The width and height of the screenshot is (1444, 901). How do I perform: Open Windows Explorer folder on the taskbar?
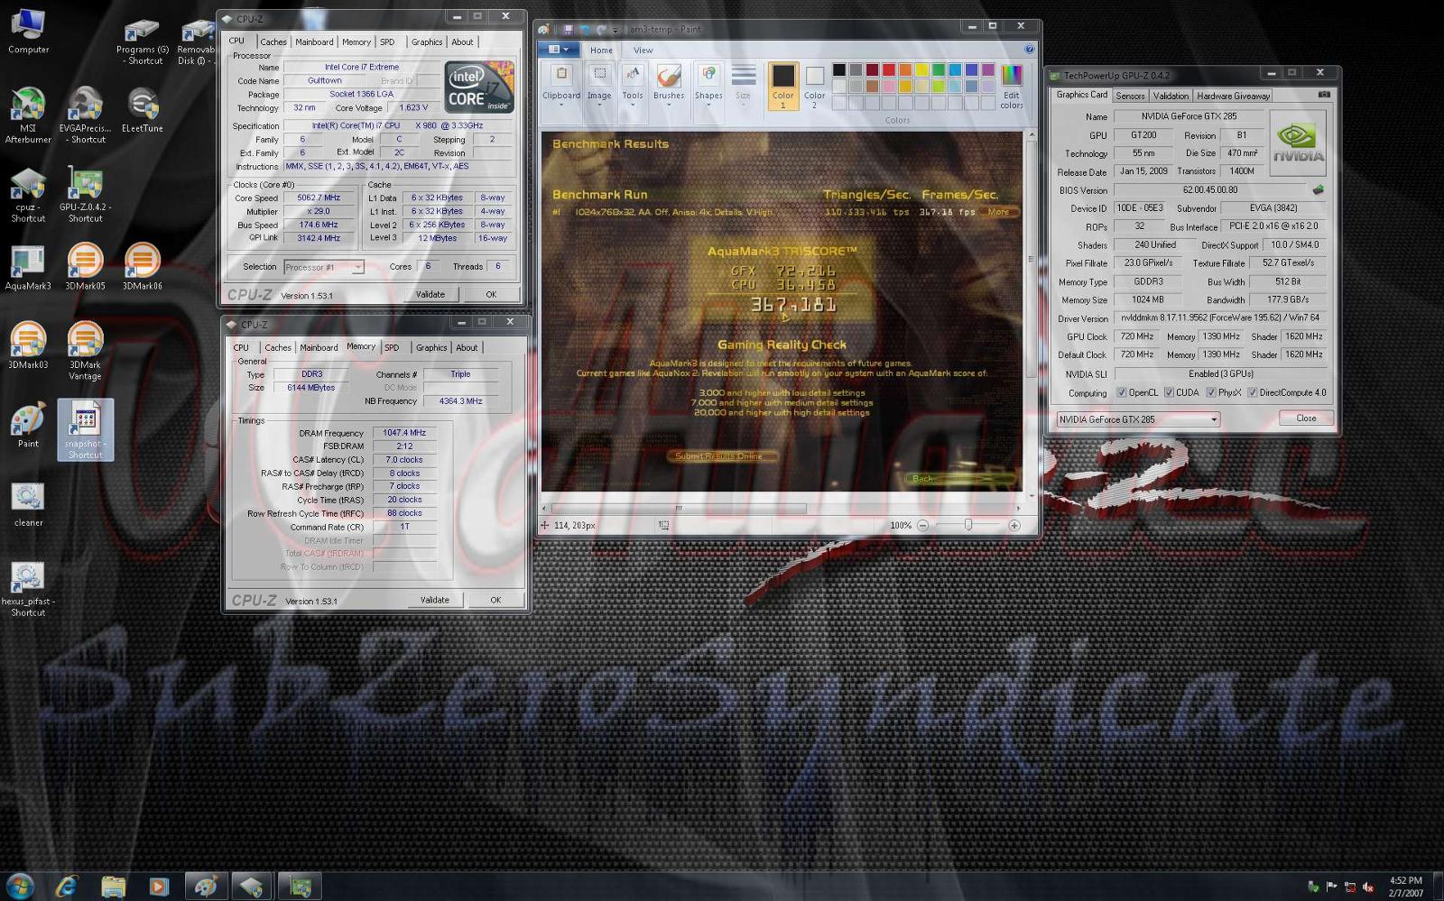pos(113,887)
